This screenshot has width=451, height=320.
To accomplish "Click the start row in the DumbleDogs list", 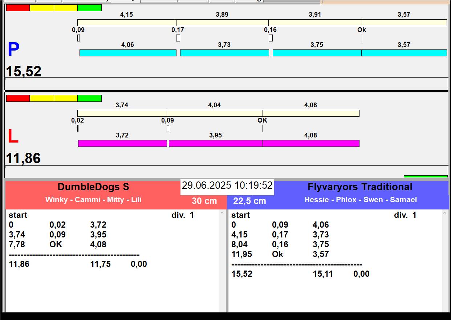I will [x=18, y=215].
